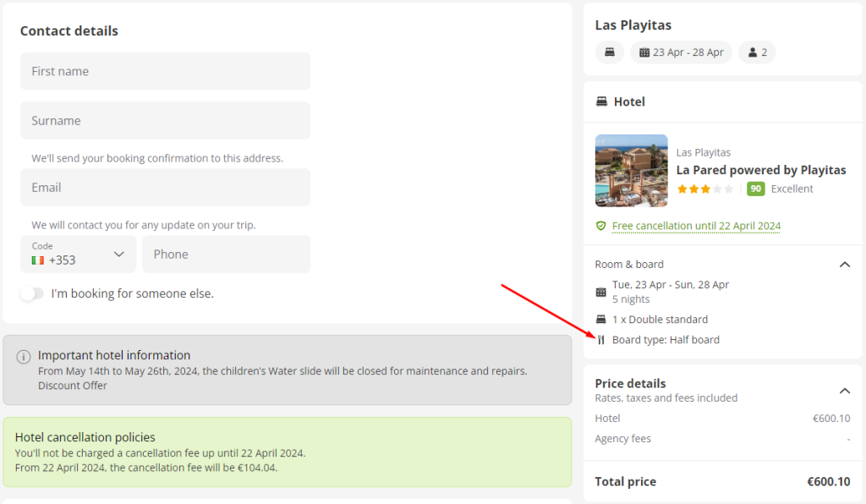Click the La Pared powered by Playitas title
The height and width of the screenshot is (504, 866).
(x=761, y=170)
